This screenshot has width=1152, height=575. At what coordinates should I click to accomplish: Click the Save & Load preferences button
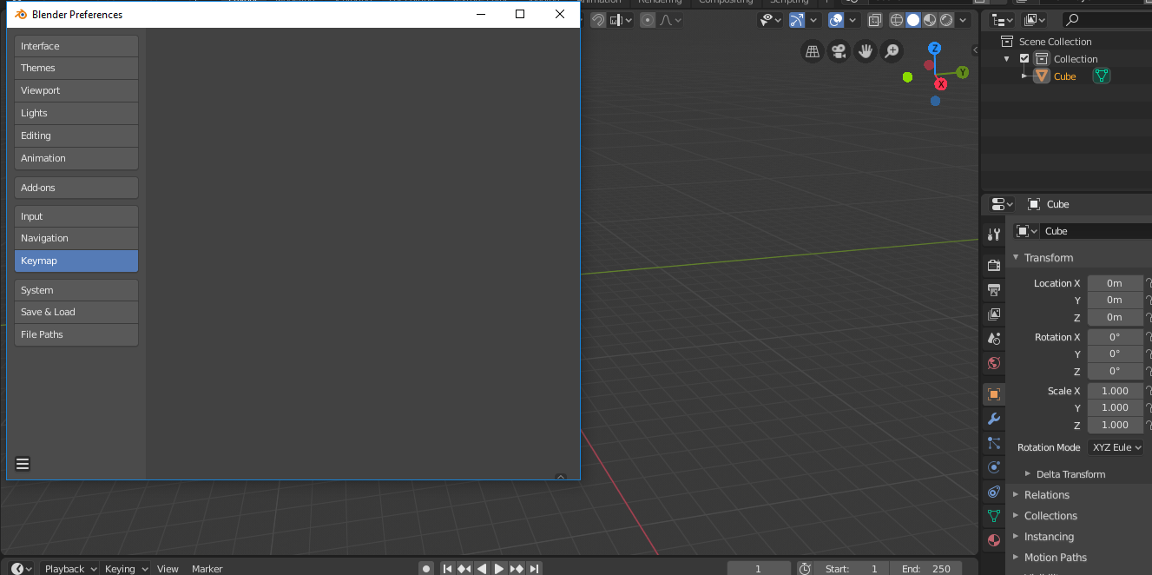pos(76,312)
